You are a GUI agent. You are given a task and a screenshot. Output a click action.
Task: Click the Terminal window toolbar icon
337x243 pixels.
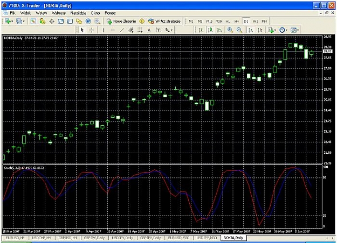tap(61, 21)
